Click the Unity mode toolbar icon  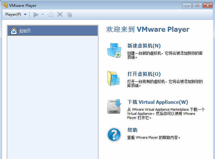click(69, 15)
